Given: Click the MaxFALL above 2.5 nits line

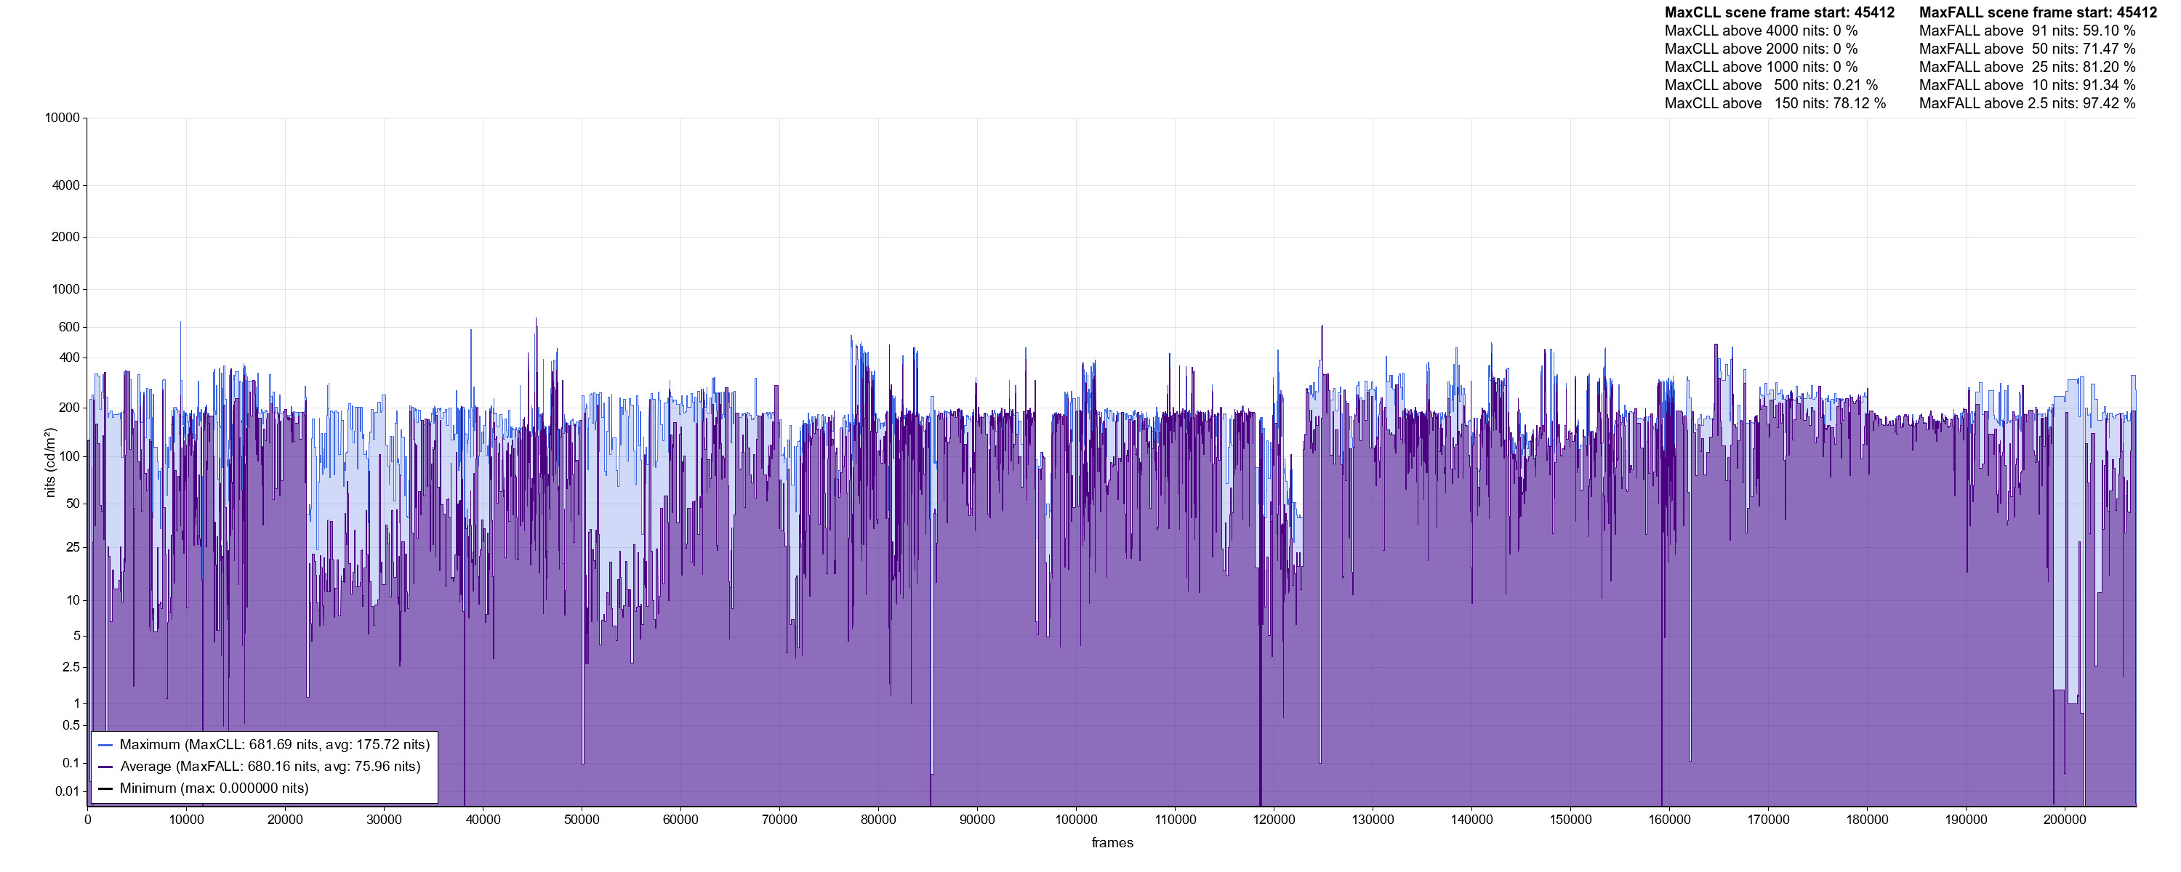Looking at the screenshot, I should point(2027,103).
